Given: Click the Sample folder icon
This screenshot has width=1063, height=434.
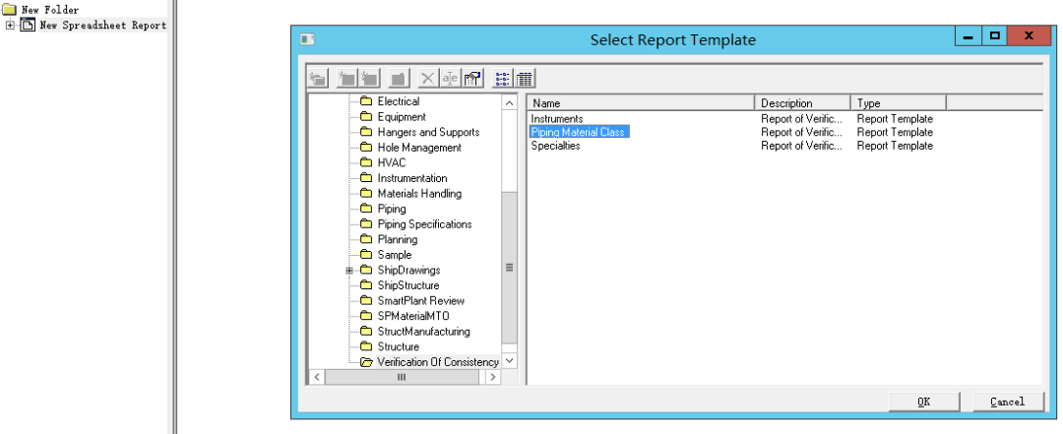Looking at the screenshot, I should pos(366,255).
